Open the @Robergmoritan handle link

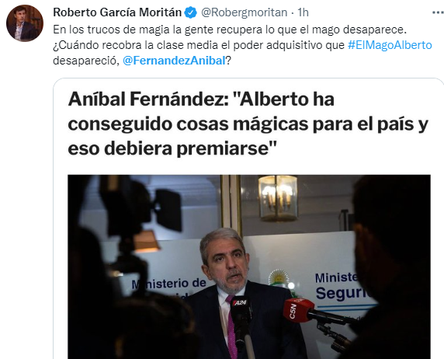click(244, 12)
